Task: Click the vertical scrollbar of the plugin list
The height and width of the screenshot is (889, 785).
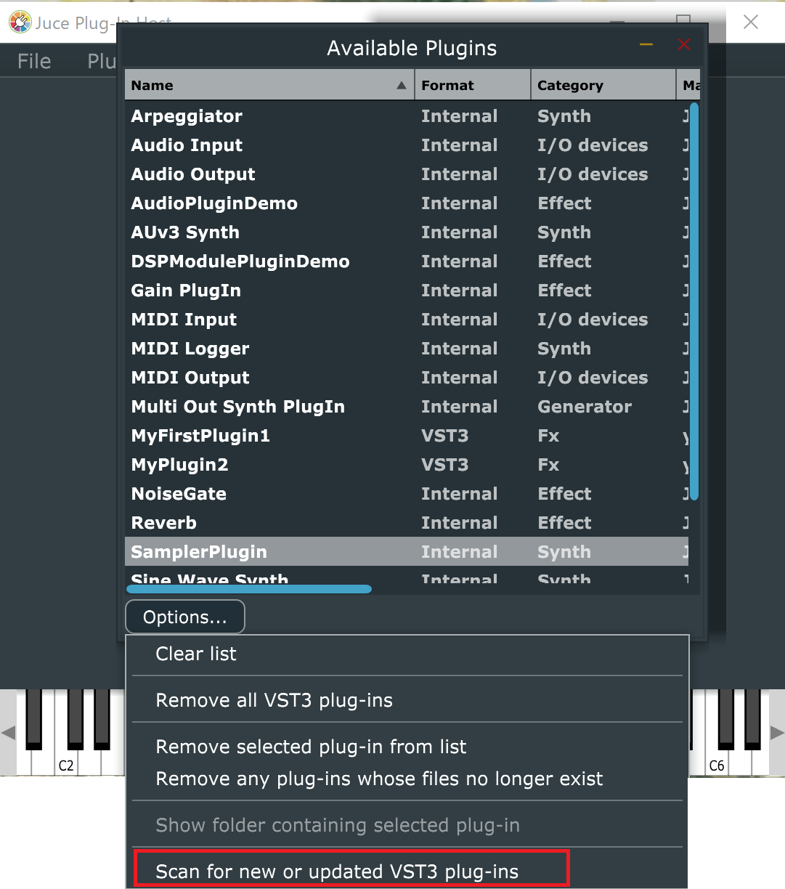Action: click(694, 301)
